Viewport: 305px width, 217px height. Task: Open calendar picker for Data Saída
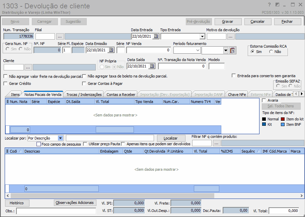coord(152,66)
